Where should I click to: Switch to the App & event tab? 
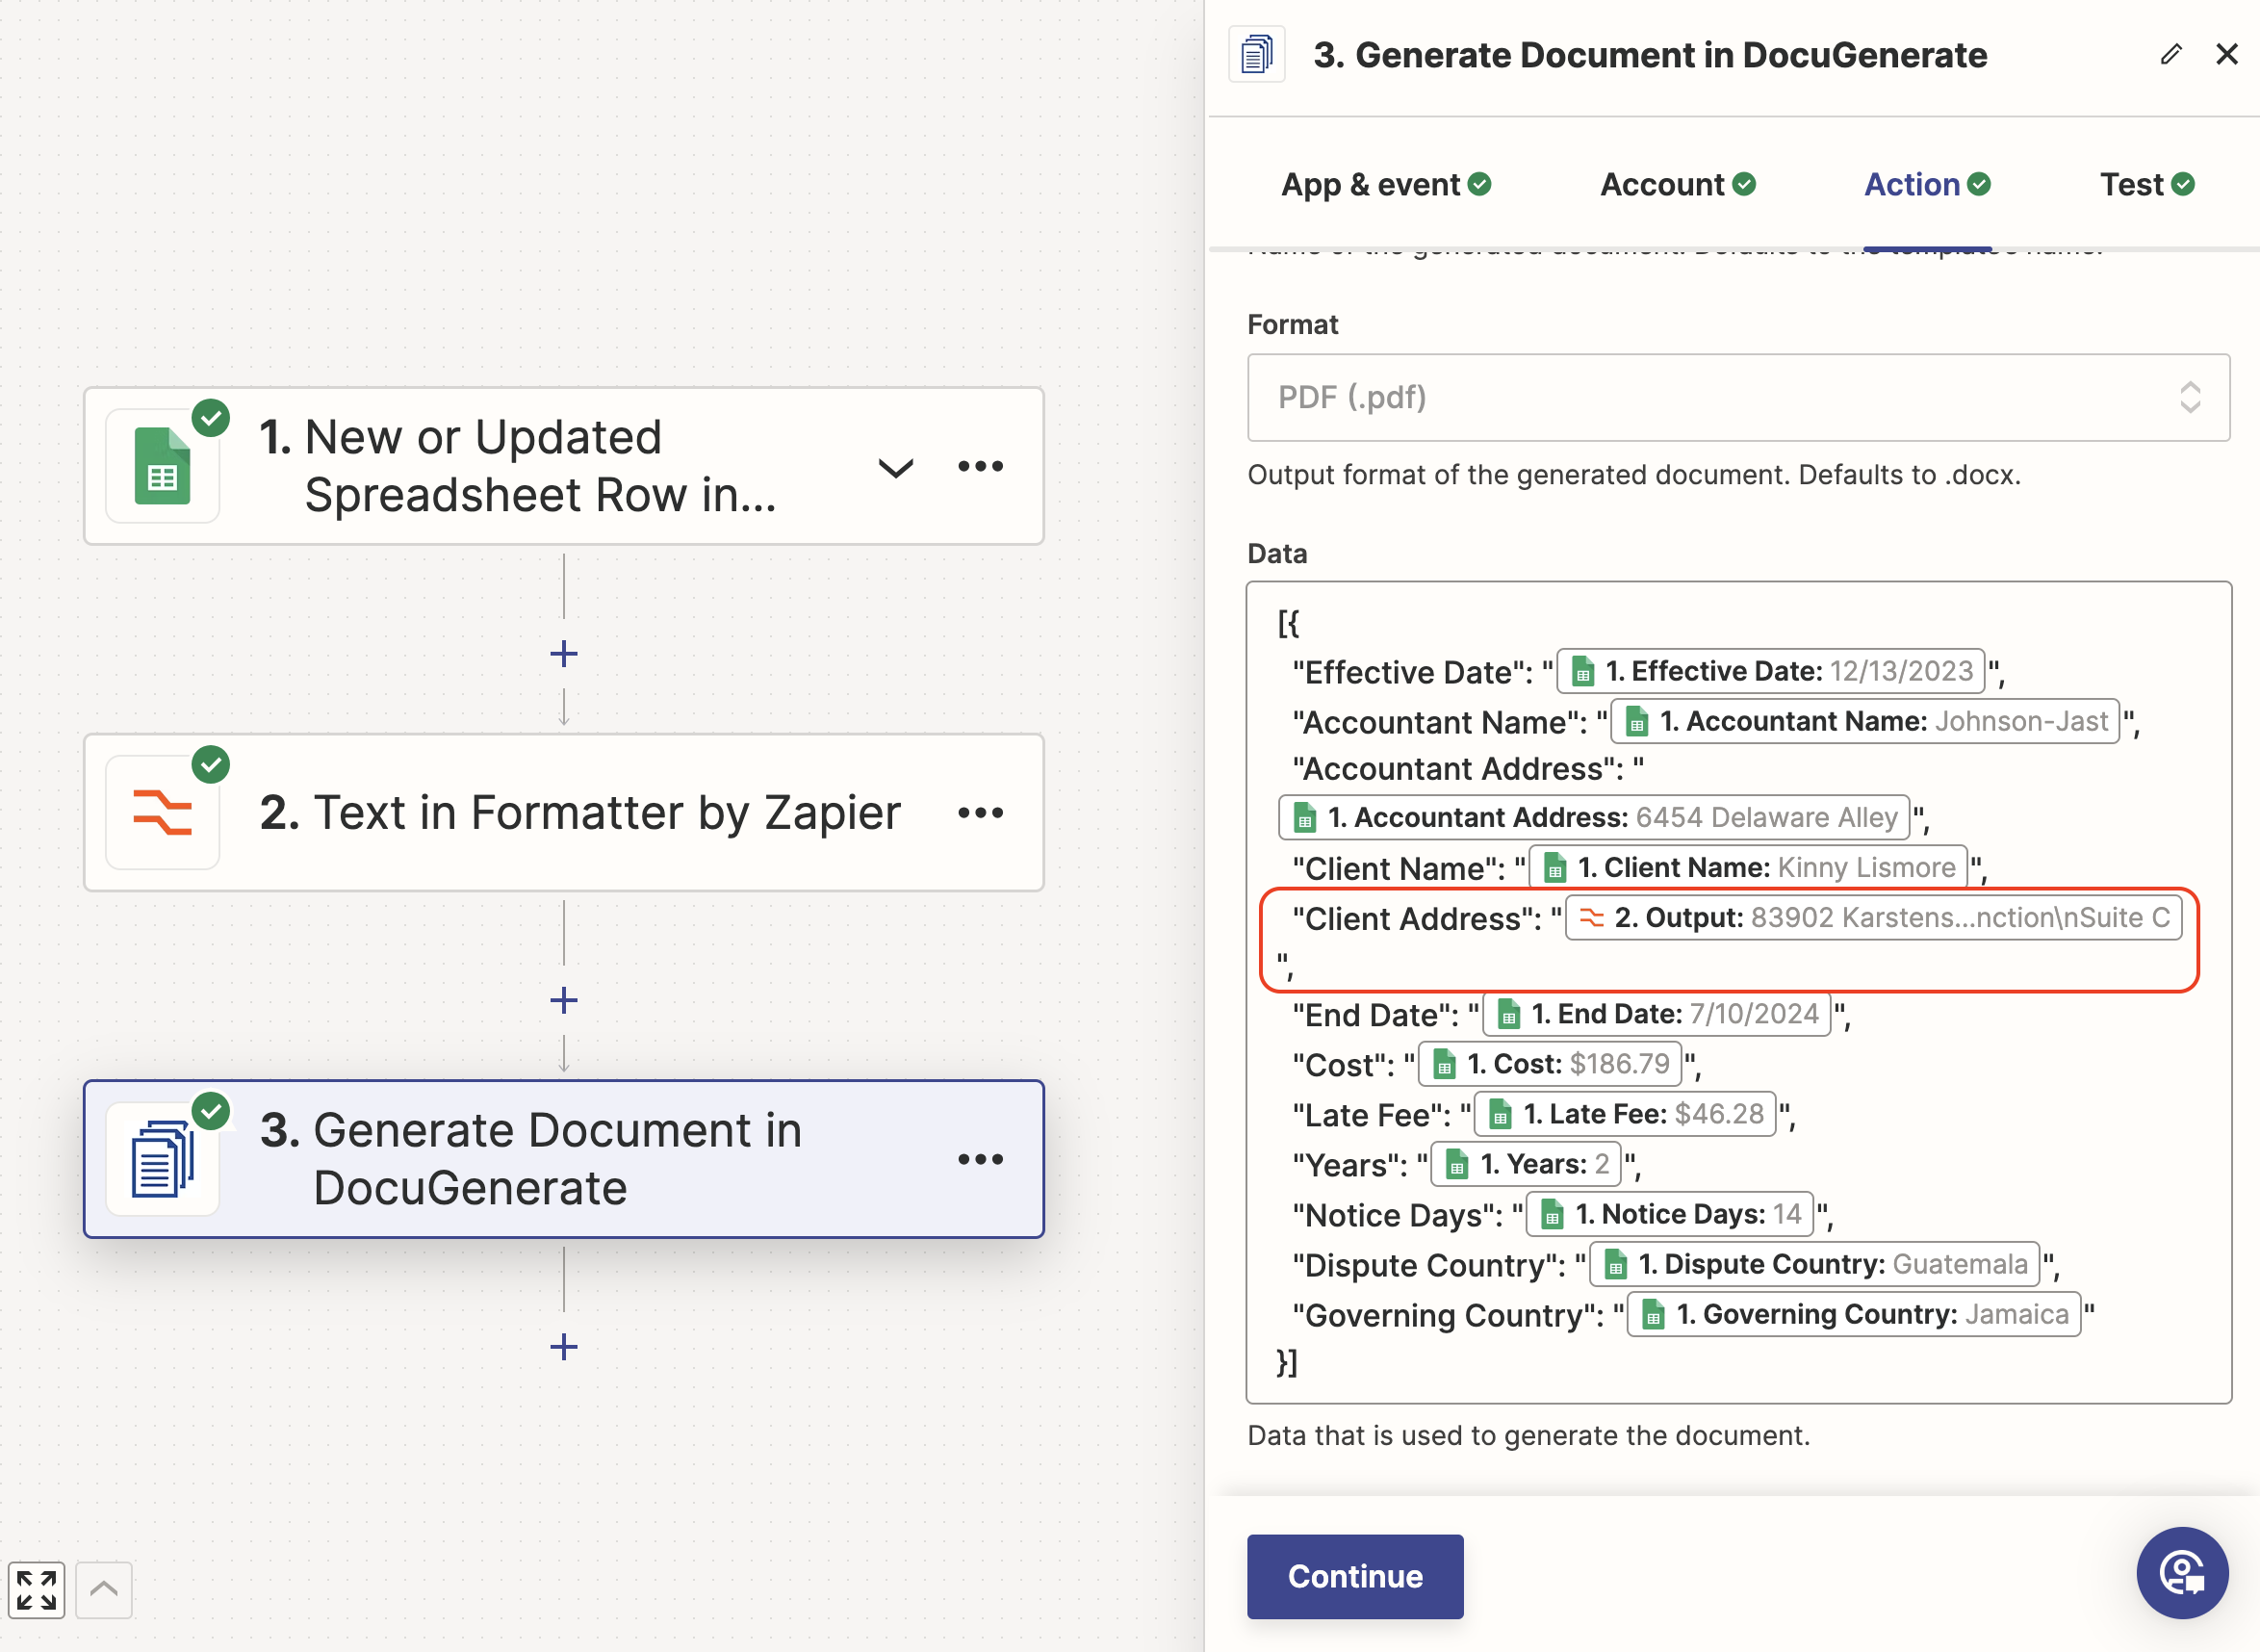[1385, 184]
